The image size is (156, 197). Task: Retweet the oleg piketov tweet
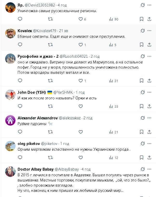51,157
